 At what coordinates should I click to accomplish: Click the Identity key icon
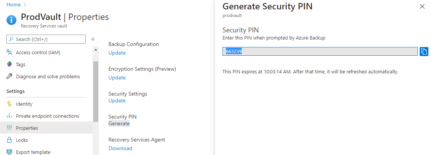[x=9, y=104]
